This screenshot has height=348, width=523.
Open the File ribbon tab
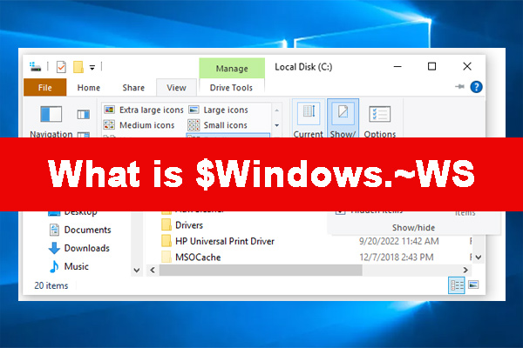pyautogui.click(x=45, y=88)
